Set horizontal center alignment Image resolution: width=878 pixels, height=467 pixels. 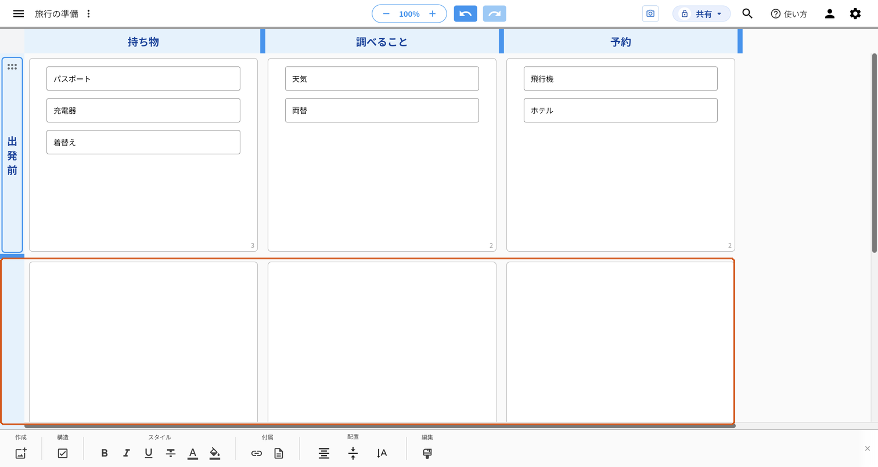(324, 454)
